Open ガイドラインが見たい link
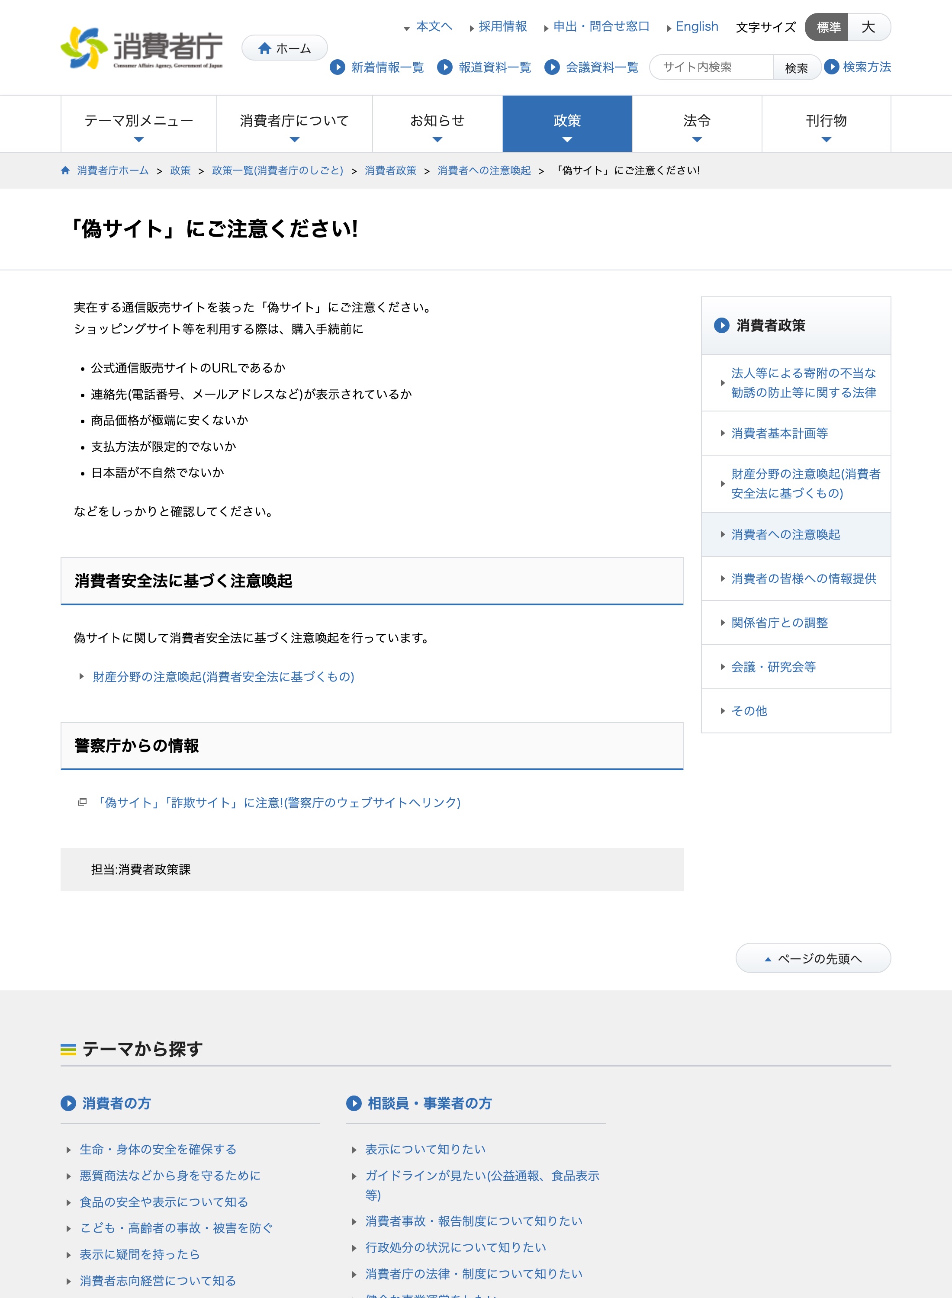 [482, 1185]
